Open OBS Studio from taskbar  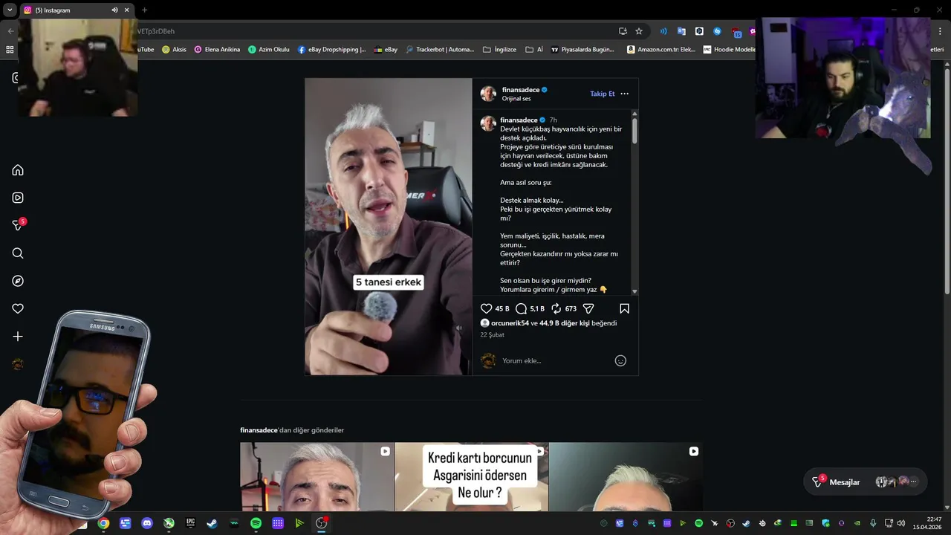click(x=321, y=523)
